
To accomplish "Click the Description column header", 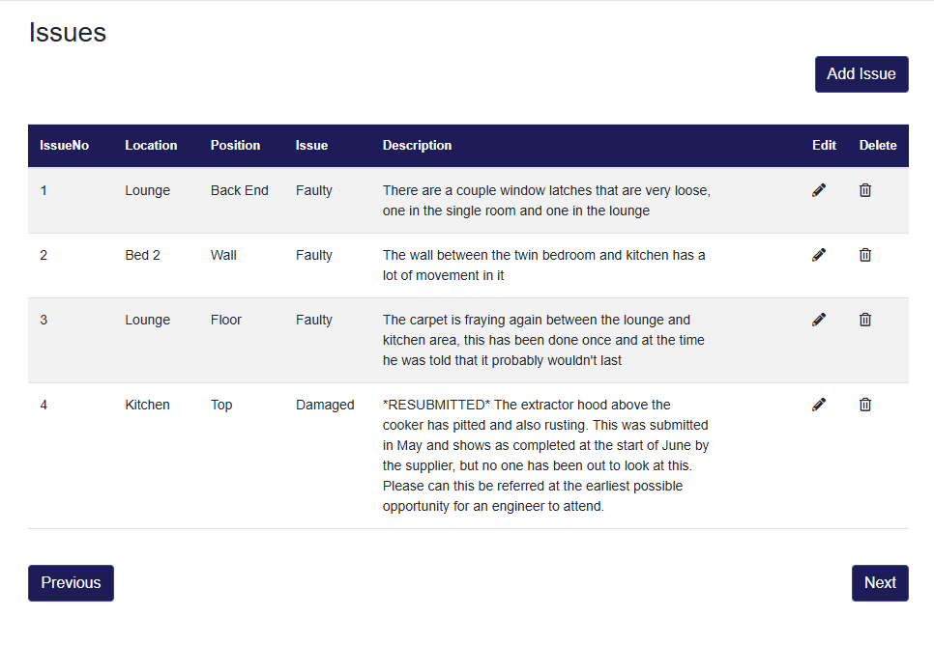I will 417,146.
